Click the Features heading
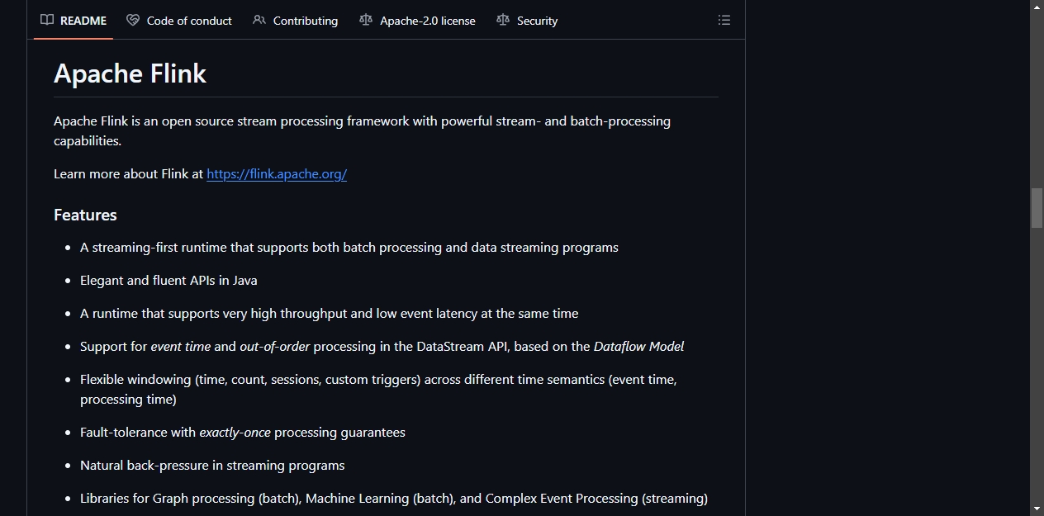 pos(85,215)
